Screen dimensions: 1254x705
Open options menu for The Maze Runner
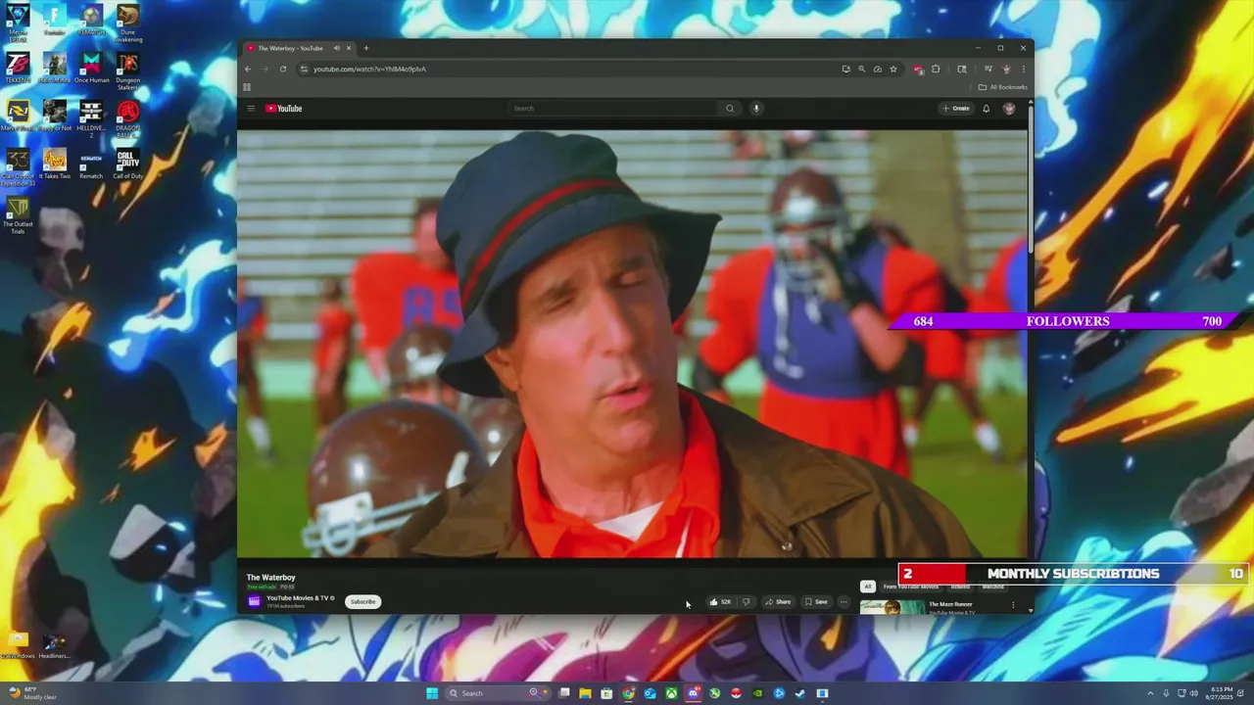click(1013, 605)
